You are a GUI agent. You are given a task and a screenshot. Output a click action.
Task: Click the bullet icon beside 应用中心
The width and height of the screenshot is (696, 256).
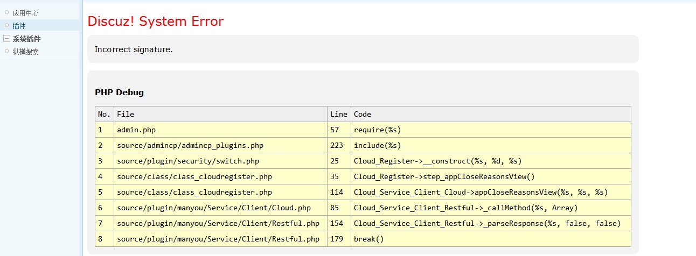coord(7,12)
